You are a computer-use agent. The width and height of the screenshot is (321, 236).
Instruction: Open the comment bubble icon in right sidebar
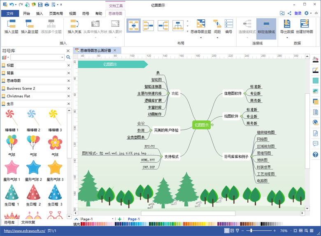coord(316,143)
